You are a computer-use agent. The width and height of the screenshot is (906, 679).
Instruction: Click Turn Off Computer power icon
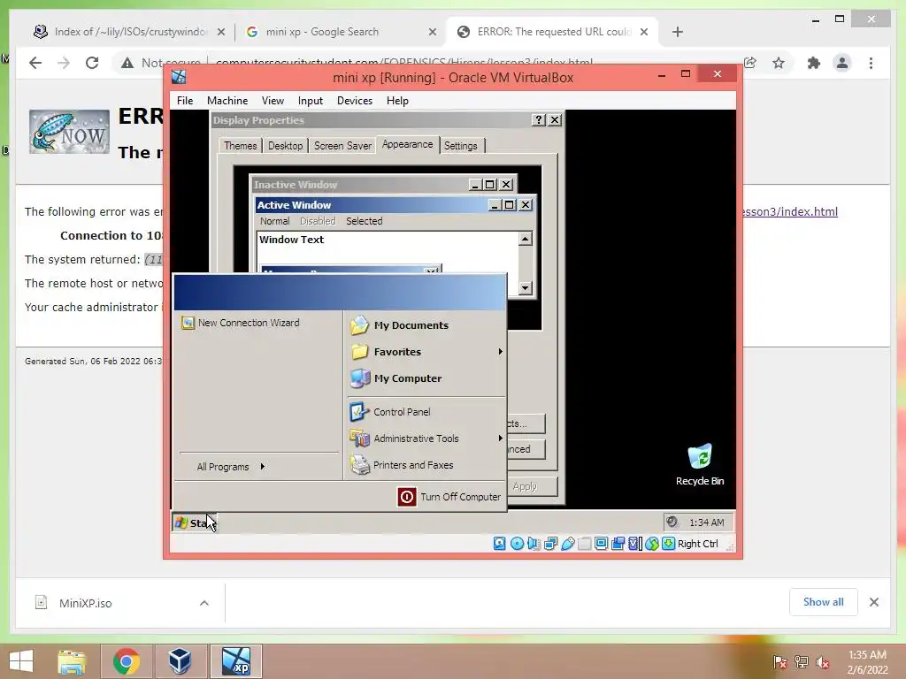click(x=407, y=497)
